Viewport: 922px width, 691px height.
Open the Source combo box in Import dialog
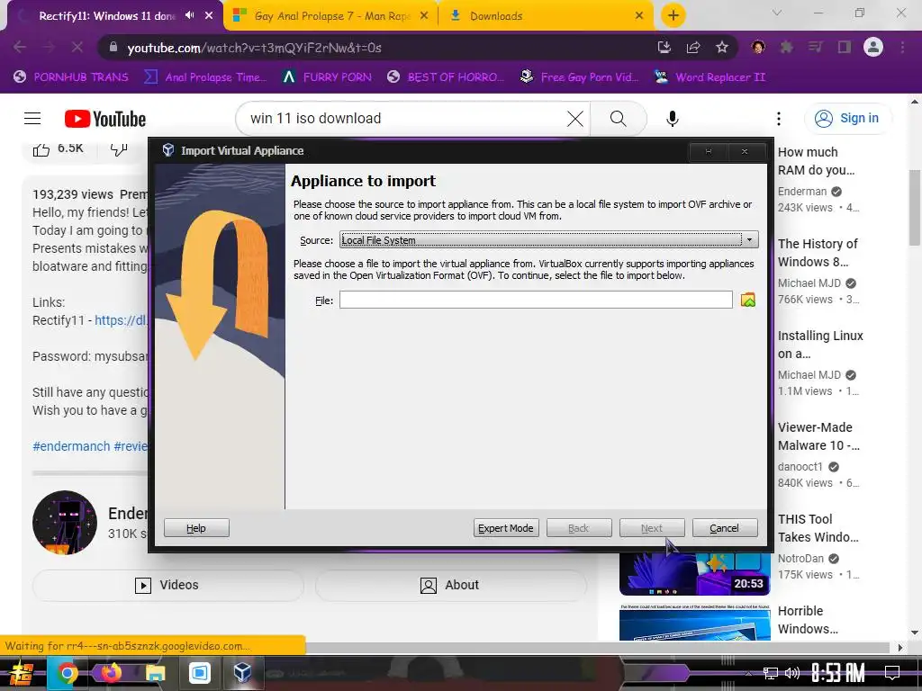(x=548, y=239)
